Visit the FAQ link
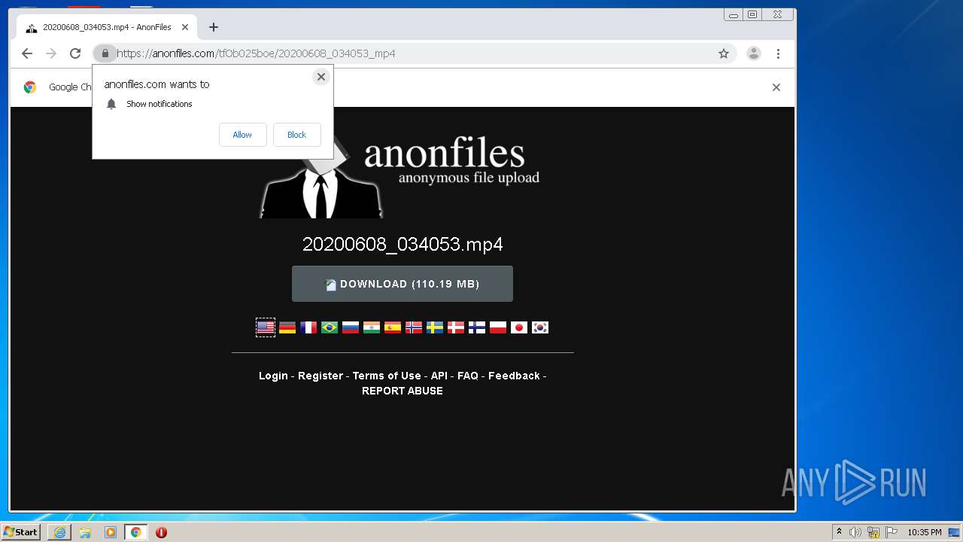The image size is (963, 542). click(x=468, y=376)
